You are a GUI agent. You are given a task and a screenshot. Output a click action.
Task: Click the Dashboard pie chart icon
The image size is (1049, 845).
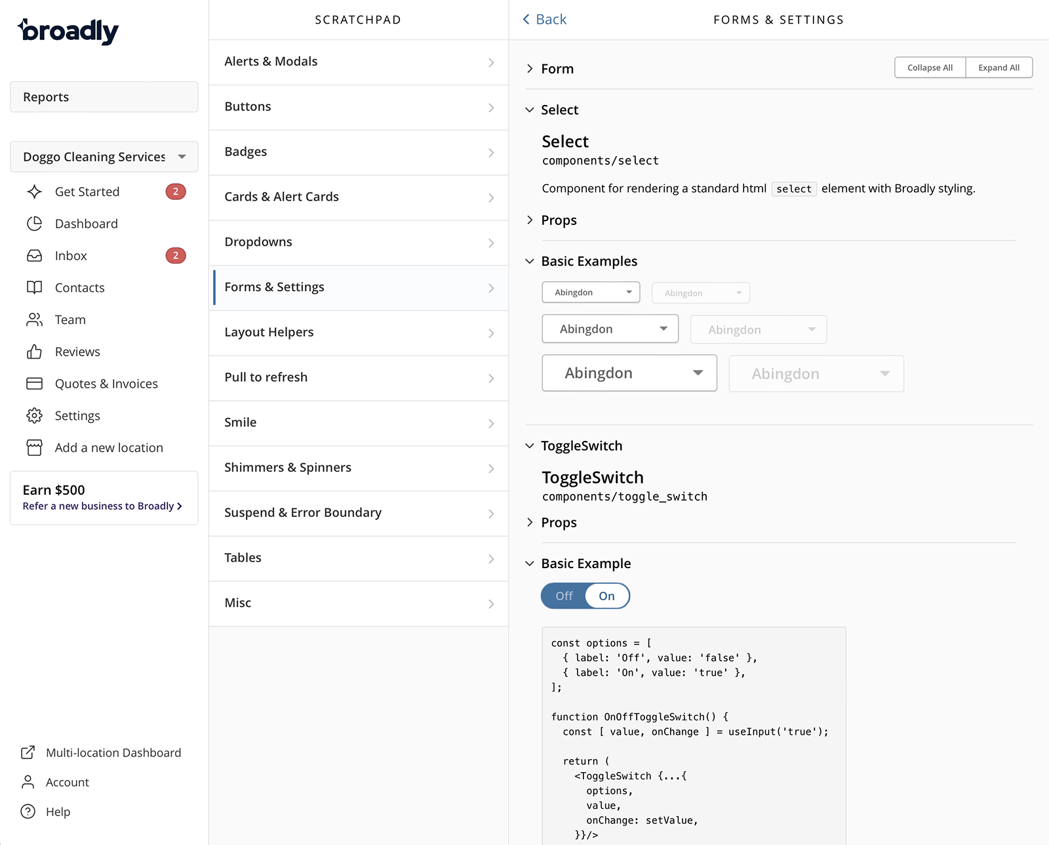(x=35, y=224)
